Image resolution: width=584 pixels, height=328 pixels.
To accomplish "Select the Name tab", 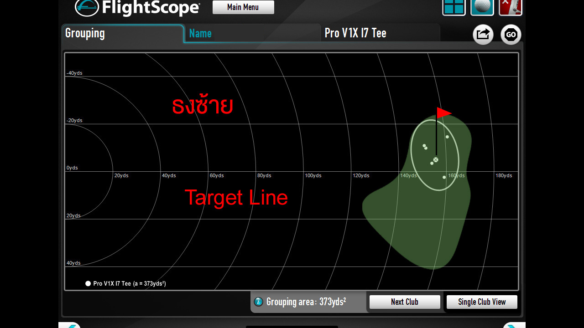I will click(252, 33).
